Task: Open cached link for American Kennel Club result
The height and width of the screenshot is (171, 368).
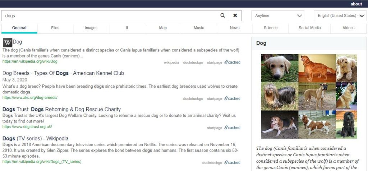Action: pyautogui.click(x=233, y=98)
